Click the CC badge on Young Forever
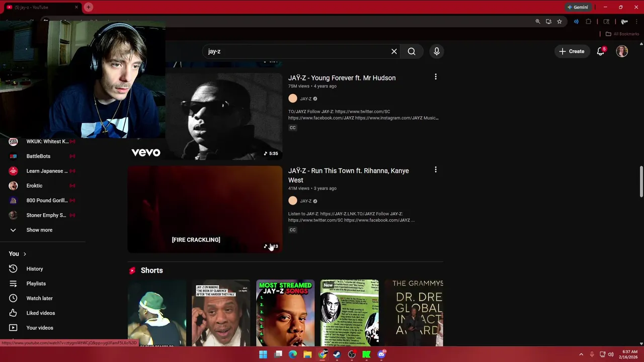Viewport: 644px width, 362px height. (292, 128)
